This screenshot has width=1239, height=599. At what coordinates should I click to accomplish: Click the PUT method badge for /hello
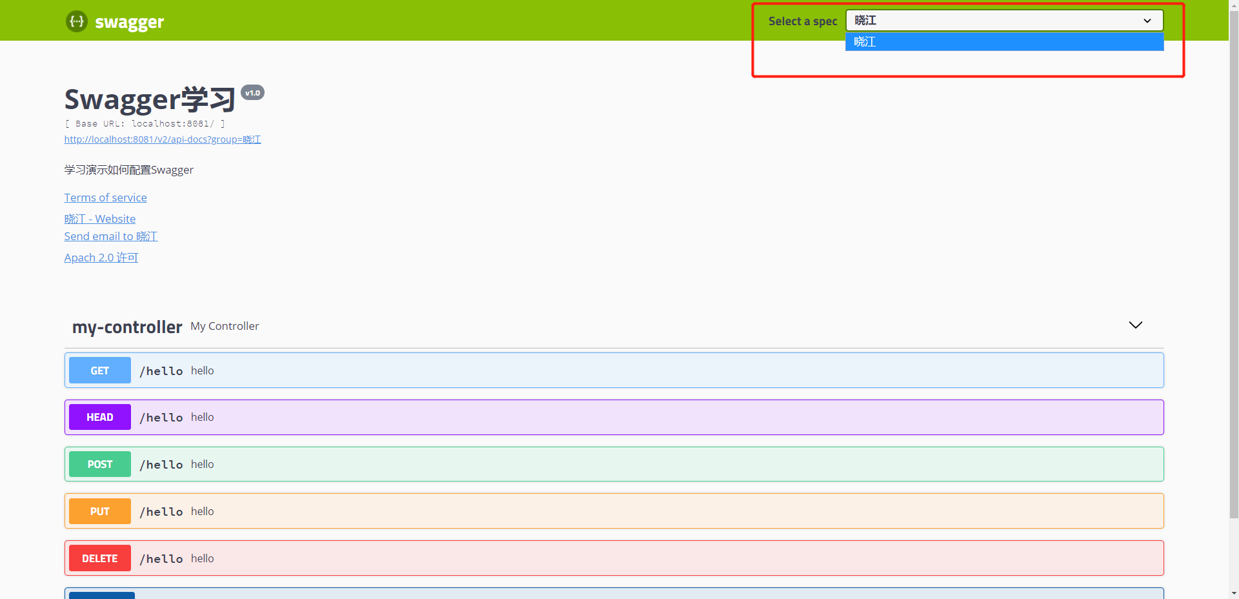coord(100,512)
